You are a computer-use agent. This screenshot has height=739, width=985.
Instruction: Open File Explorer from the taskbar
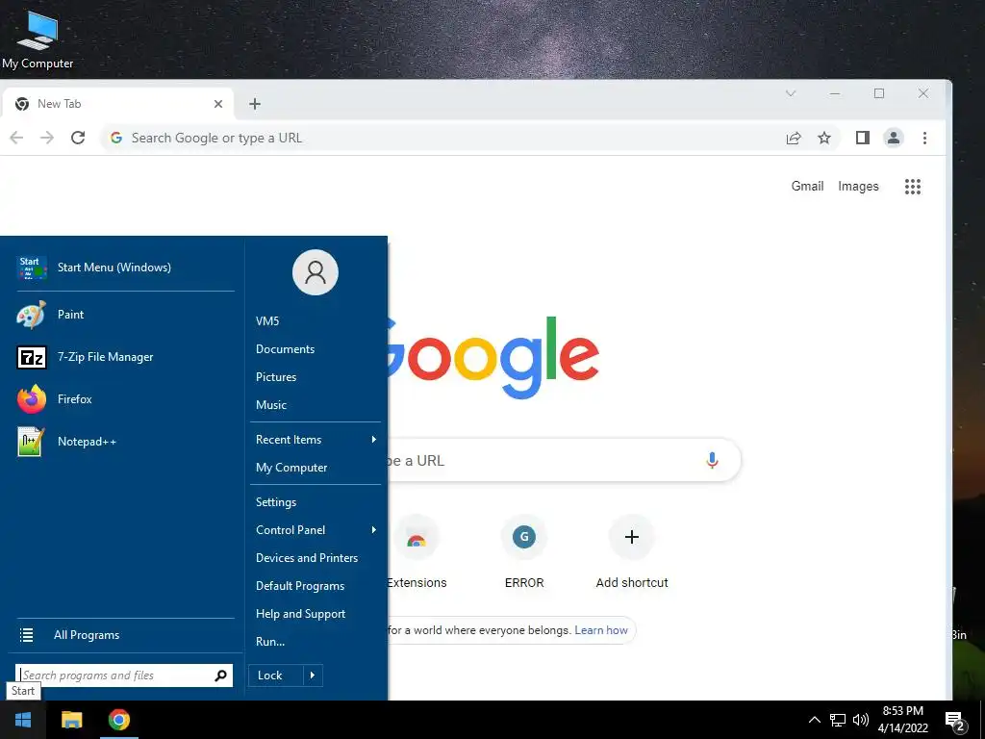71,720
